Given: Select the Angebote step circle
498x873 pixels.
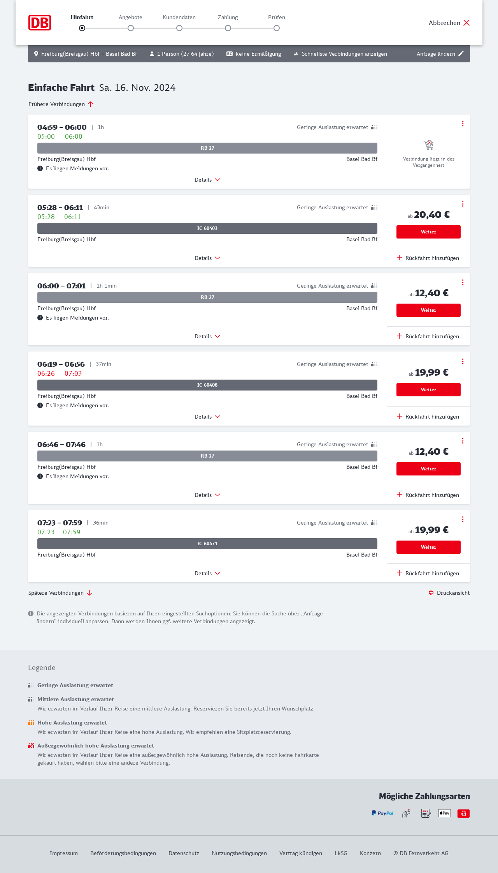Looking at the screenshot, I should coord(131,28).
